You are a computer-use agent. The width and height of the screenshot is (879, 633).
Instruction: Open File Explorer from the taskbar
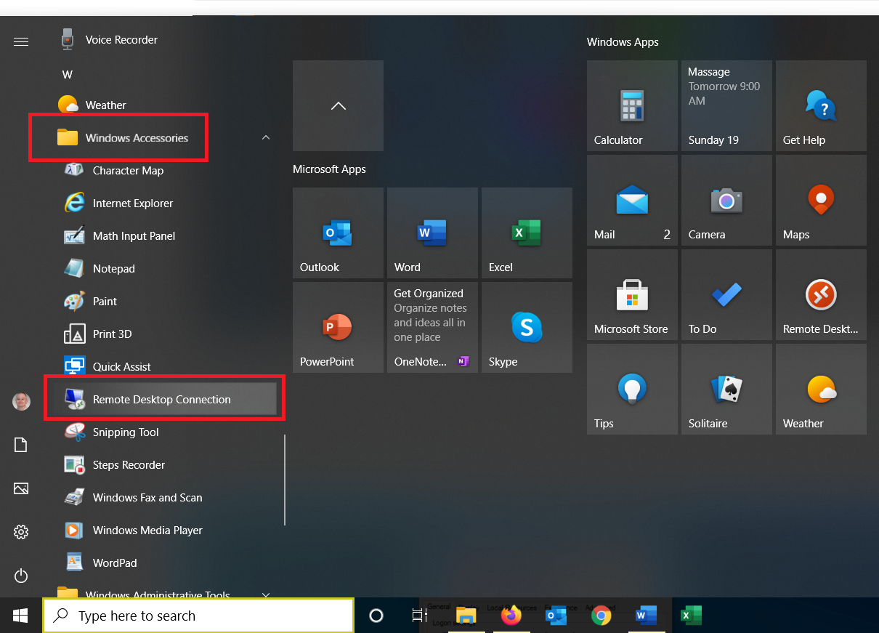466,616
